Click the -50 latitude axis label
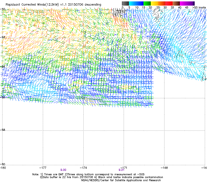This screenshot has width=207, height=182. tap(3, 9)
